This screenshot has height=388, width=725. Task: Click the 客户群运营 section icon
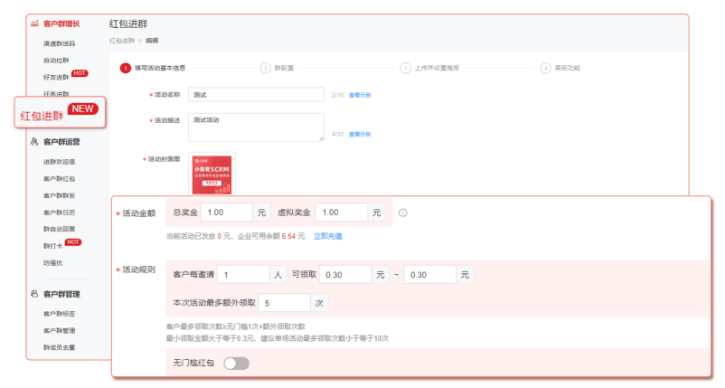tap(34, 142)
